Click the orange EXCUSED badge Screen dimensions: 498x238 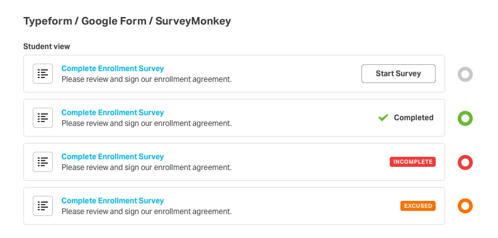pos(418,206)
